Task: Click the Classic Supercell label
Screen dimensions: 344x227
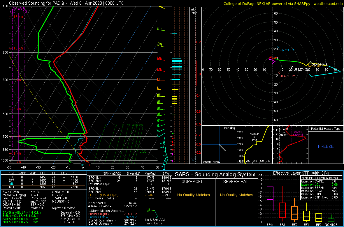Action: coord(298,134)
